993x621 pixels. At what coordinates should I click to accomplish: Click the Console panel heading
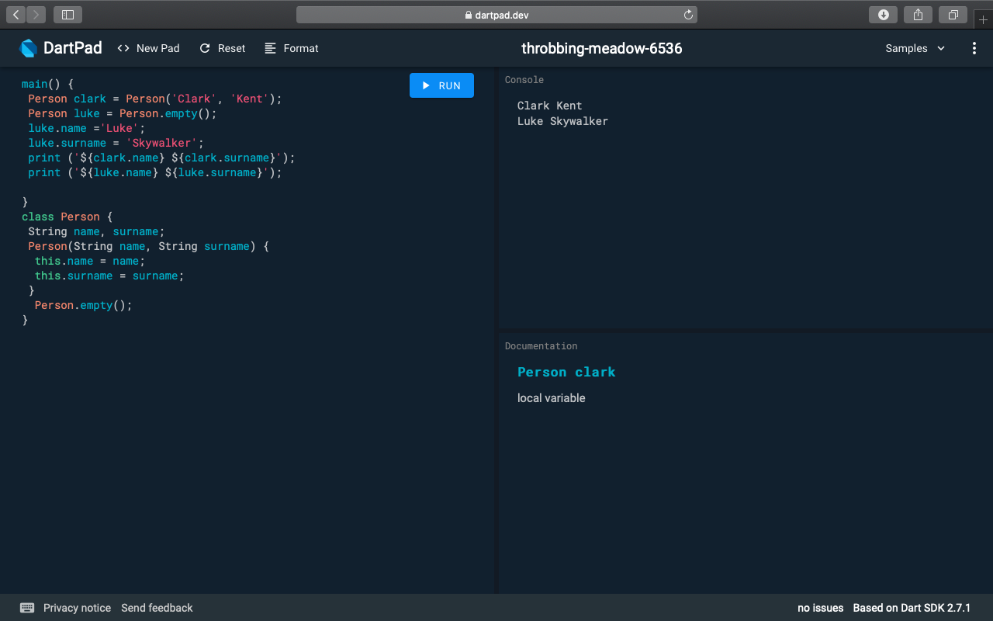pos(524,80)
